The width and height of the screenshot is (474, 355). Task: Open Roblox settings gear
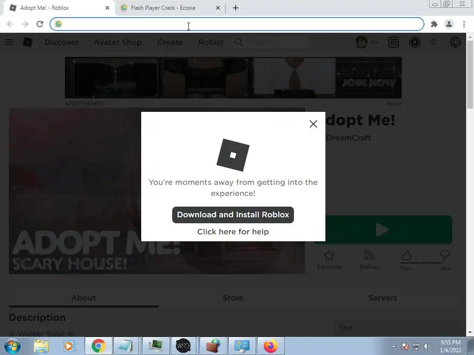455,42
